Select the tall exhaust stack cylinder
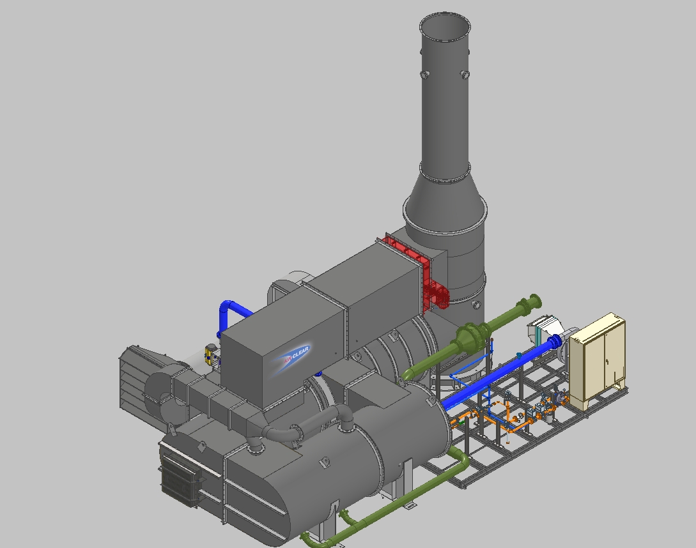696x548 pixels. pos(445,98)
